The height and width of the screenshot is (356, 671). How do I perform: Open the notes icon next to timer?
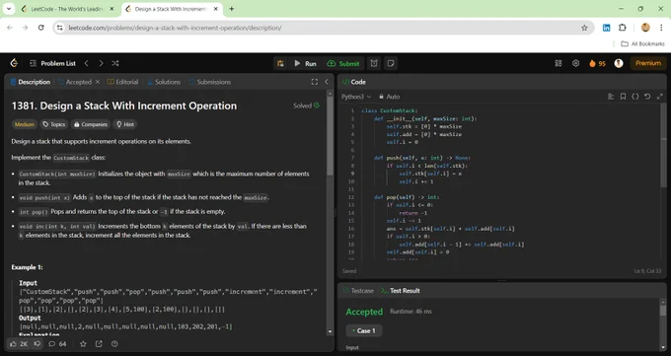click(391, 63)
